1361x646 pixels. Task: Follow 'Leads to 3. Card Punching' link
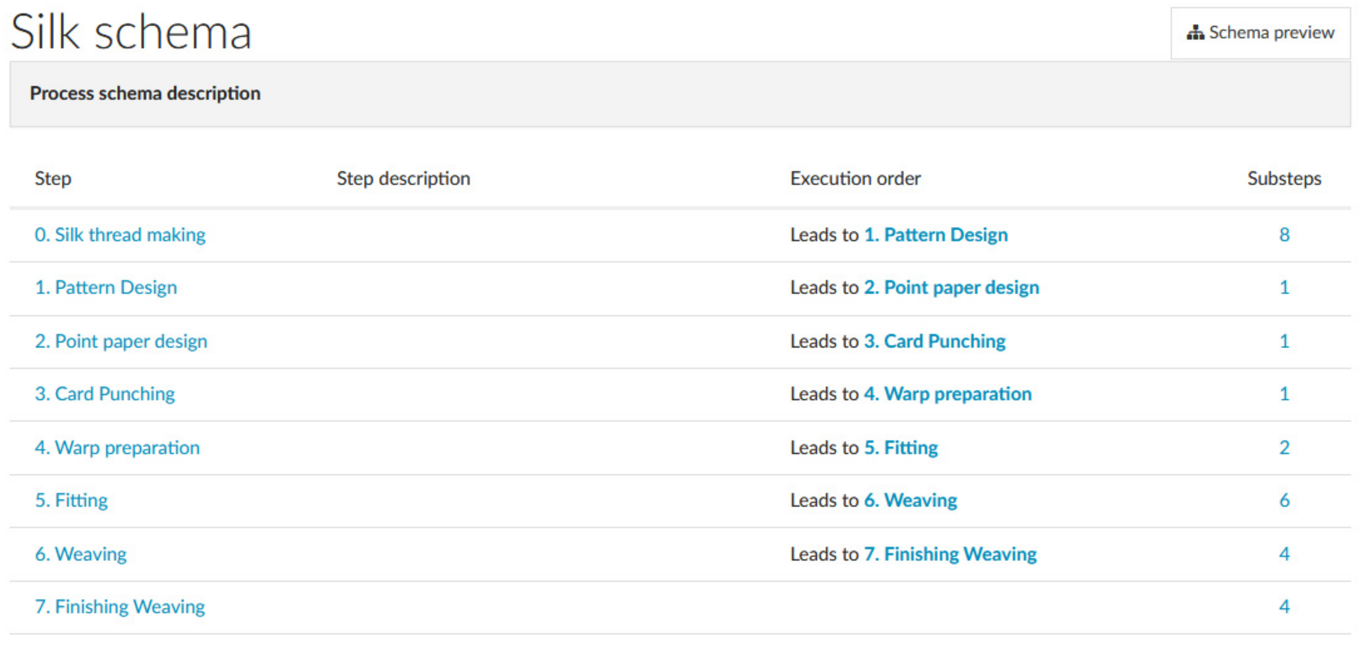[934, 341]
